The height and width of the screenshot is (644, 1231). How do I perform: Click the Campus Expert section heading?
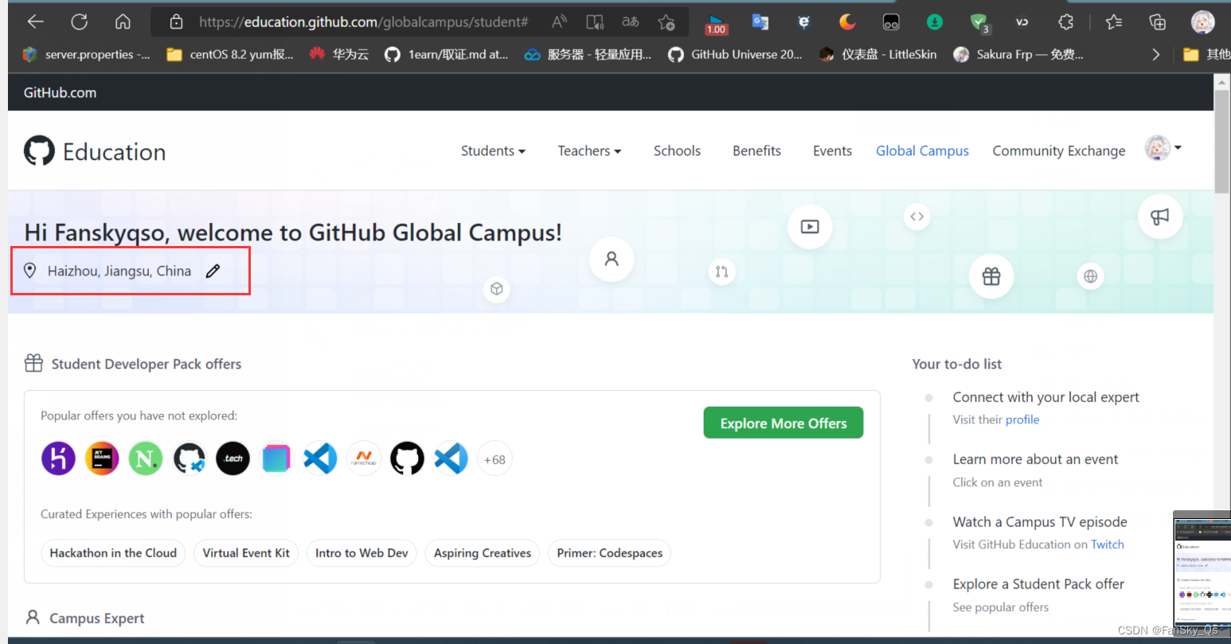97,619
